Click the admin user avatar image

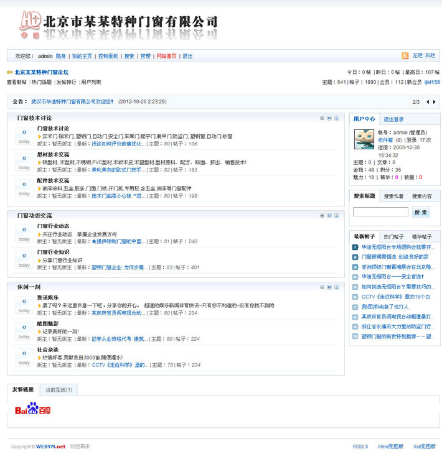click(364, 139)
